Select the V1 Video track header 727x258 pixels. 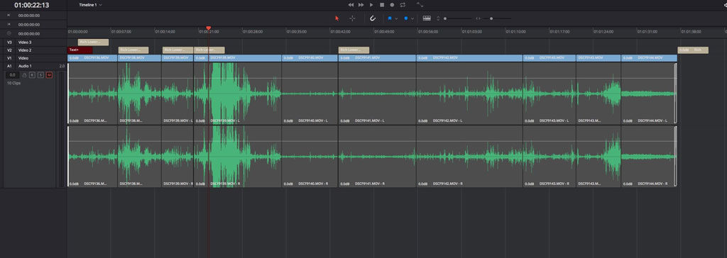coord(35,58)
